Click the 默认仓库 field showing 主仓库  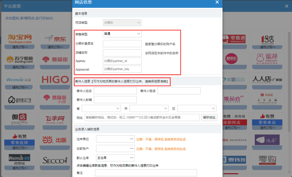[115, 158]
